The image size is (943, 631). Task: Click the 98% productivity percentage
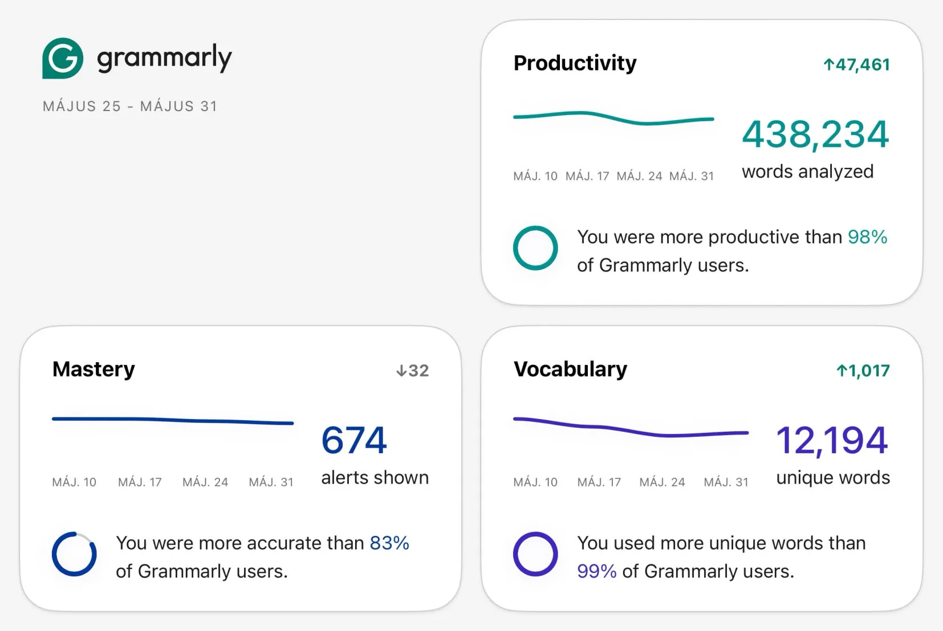(868, 237)
